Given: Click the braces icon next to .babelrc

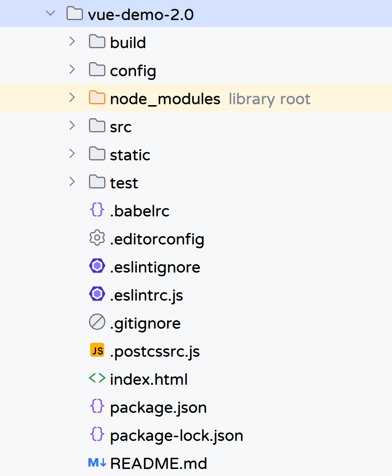Looking at the screenshot, I should click(x=97, y=210).
